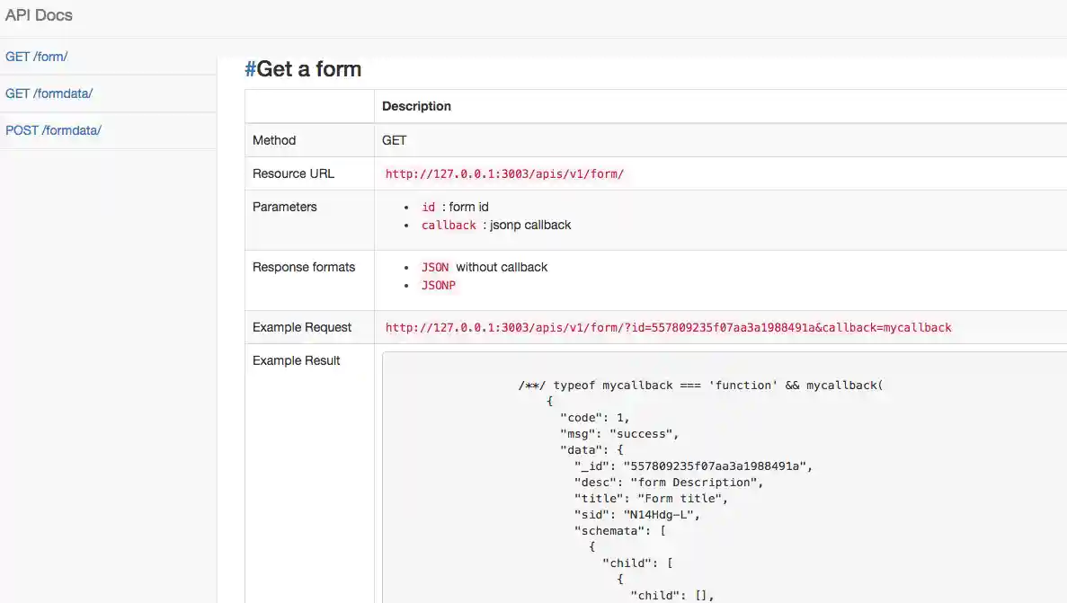Click the Example Result row label

(x=297, y=360)
